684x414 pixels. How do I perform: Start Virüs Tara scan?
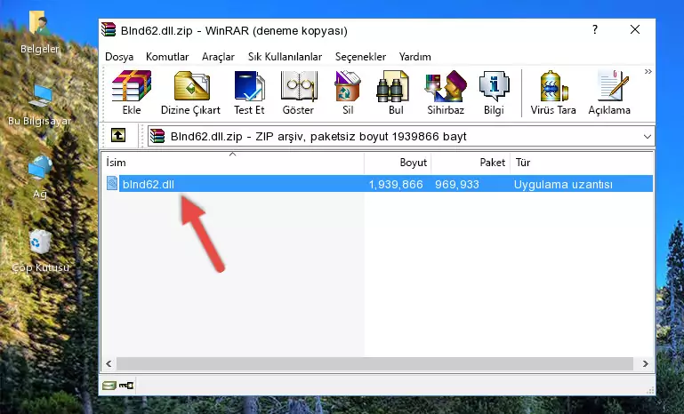point(553,92)
